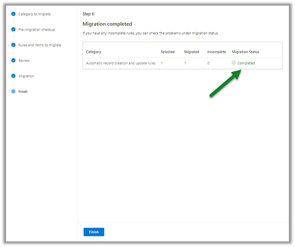Click the Category column header
The height and width of the screenshot is (247, 295).
[x=93, y=52]
